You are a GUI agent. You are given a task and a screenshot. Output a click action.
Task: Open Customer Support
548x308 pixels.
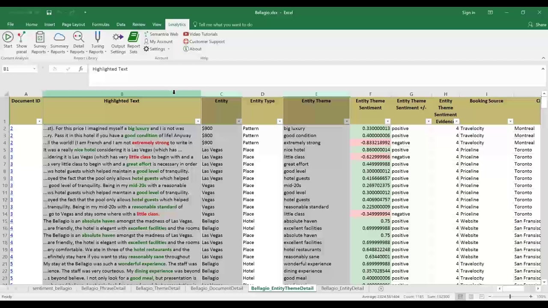pyautogui.click(x=204, y=41)
